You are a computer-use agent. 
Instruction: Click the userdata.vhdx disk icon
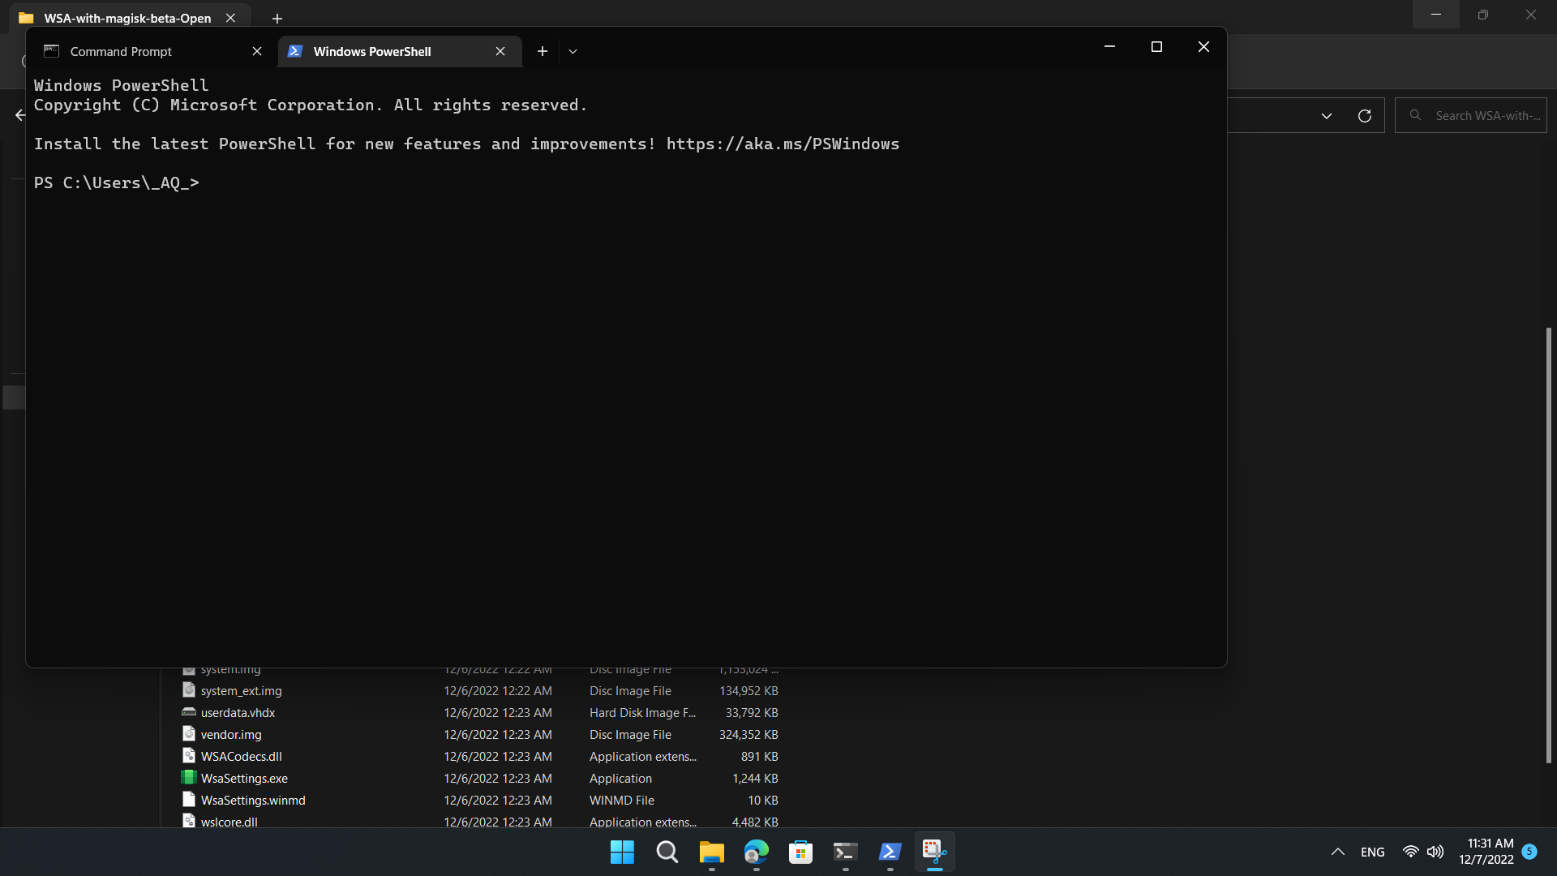point(189,712)
